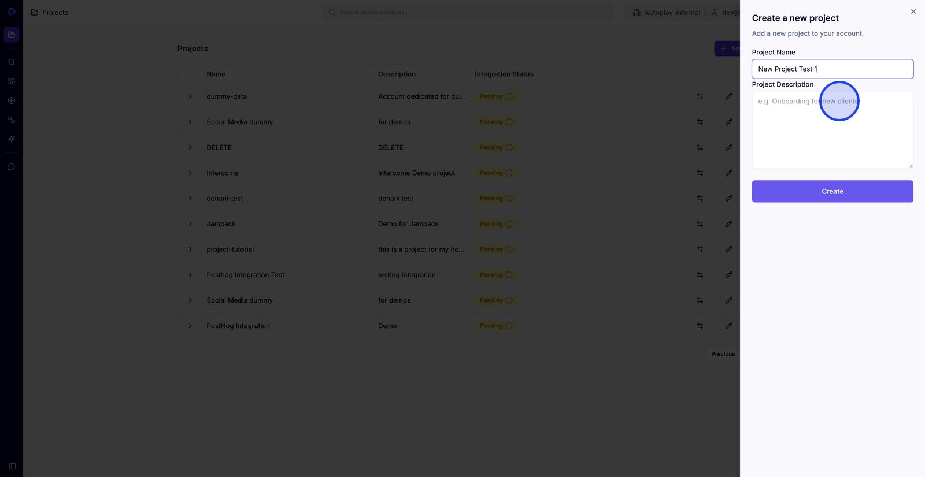
Task: Click the magnifier search icon in sidebar
Action: [x=12, y=62]
